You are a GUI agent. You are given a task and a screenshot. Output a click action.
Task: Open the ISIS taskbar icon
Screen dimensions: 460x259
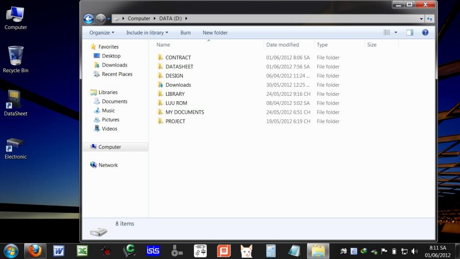pyautogui.click(x=153, y=251)
